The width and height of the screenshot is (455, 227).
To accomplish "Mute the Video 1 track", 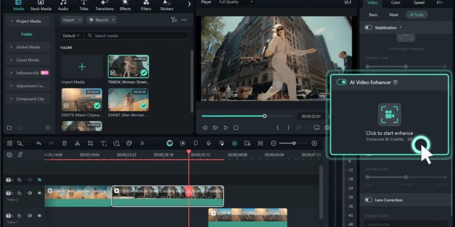I will tap(30, 216).
